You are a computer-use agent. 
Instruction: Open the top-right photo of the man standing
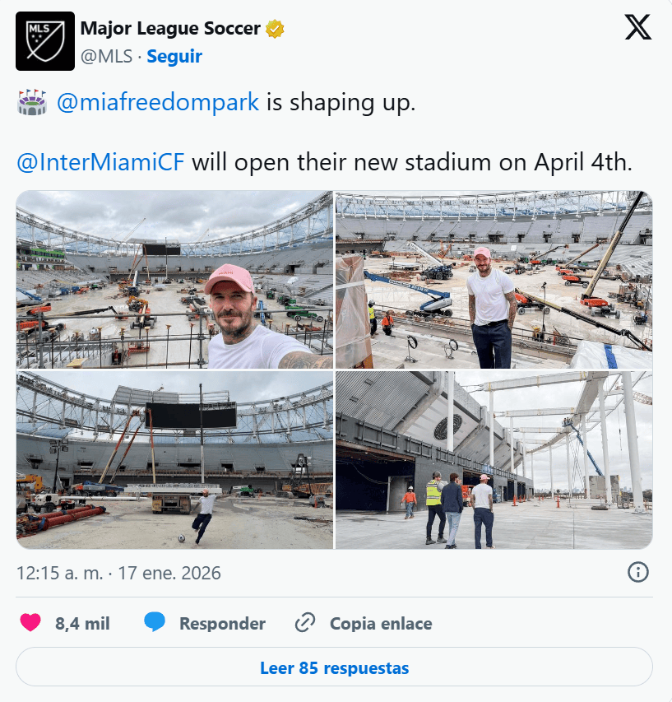494,280
